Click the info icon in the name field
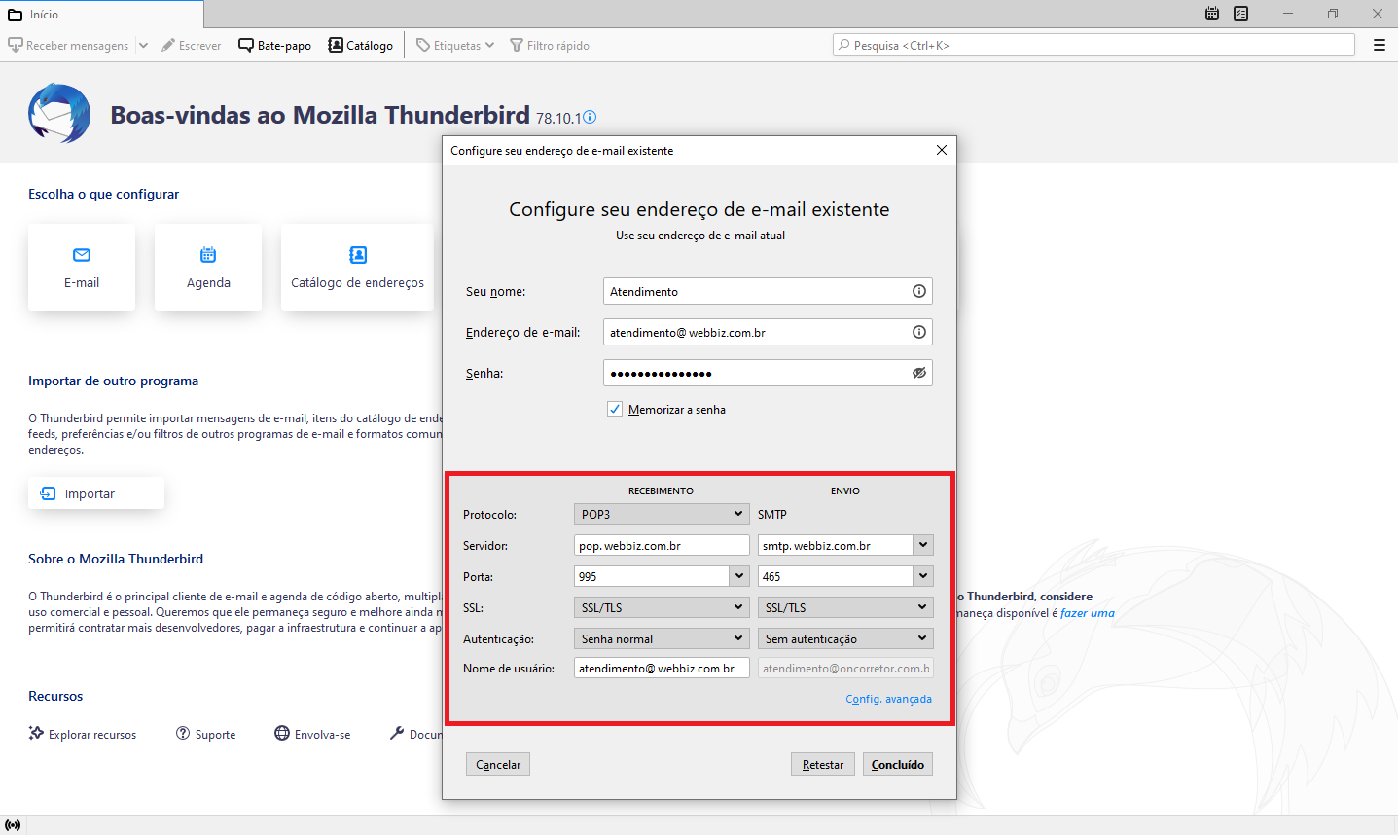The width and height of the screenshot is (1398, 835). (918, 291)
